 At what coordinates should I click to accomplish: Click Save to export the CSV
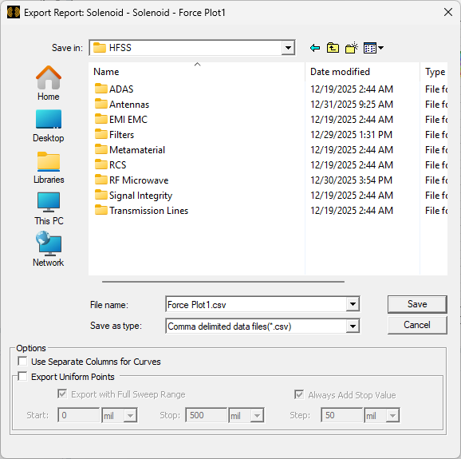pyautogui.click(x=417, y=304)
